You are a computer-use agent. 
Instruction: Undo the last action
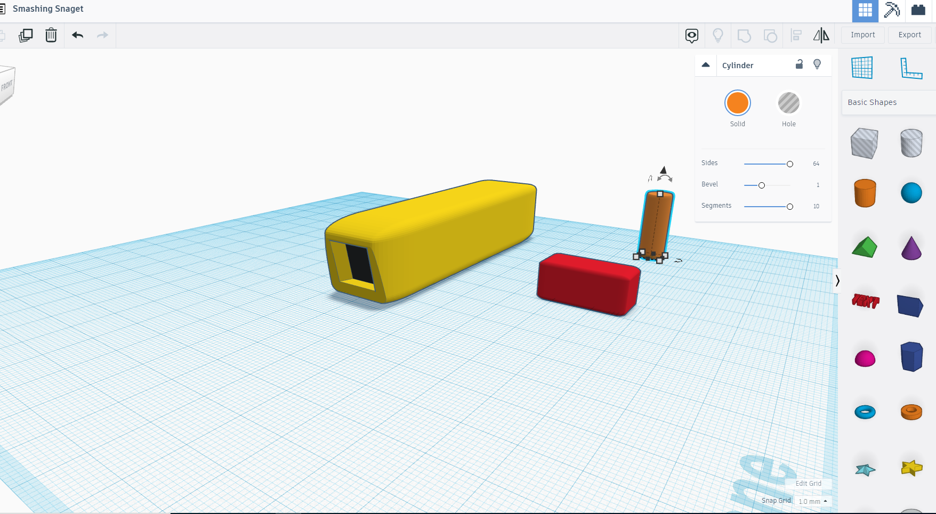(x=78, y=35)
